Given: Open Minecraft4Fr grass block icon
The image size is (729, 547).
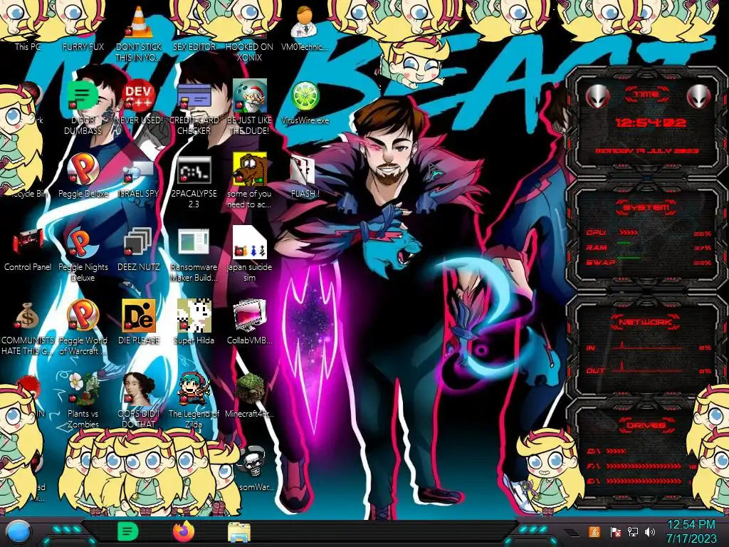Looking at the screenshot, I should (x=249, y=395).
